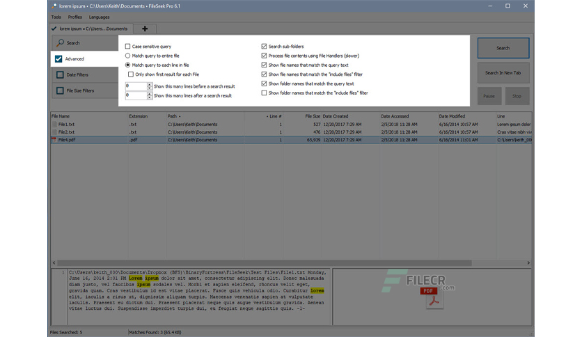The width and height of the screenshot is (582, 337).
Task: Decrease lines before a search result
Action: click(x=149, y=88)
